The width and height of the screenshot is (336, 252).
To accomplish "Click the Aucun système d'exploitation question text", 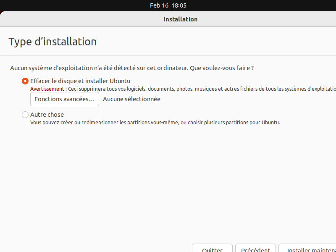I will pyautogui.click(x=99, y=68).
